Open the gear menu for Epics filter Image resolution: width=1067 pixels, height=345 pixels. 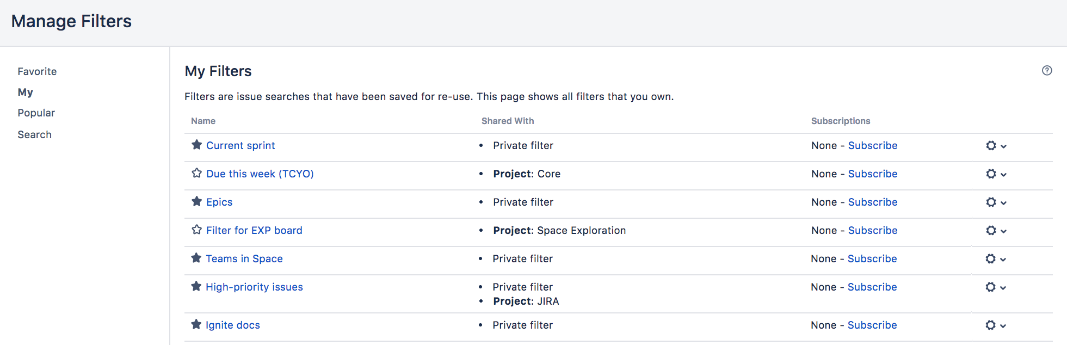coord(991,202)
